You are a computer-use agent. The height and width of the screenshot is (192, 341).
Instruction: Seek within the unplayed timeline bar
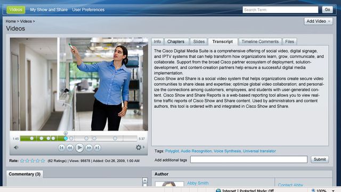coord(102,138)
